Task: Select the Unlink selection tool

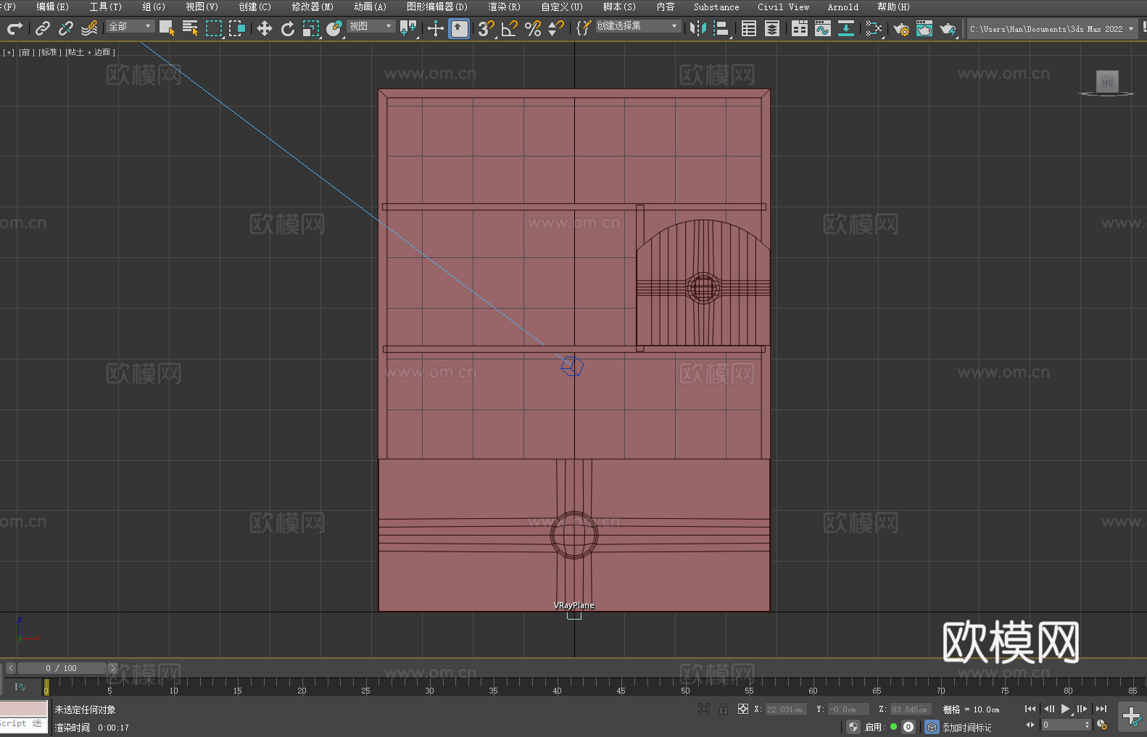Action: pos(66,28)
